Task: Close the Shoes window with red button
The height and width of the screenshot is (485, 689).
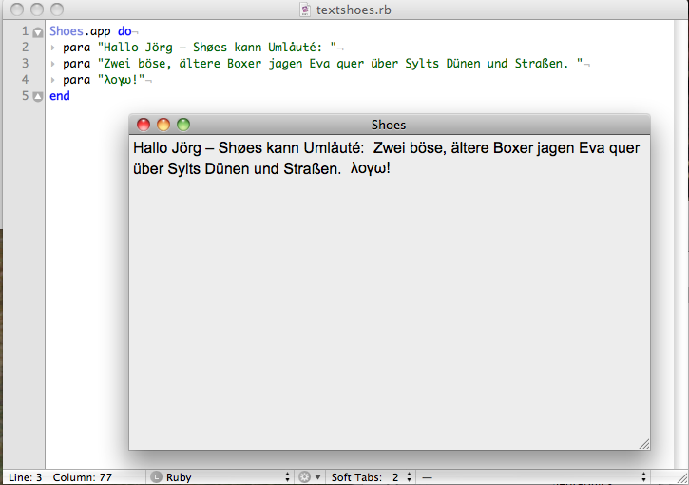Action: click(144, 125)
